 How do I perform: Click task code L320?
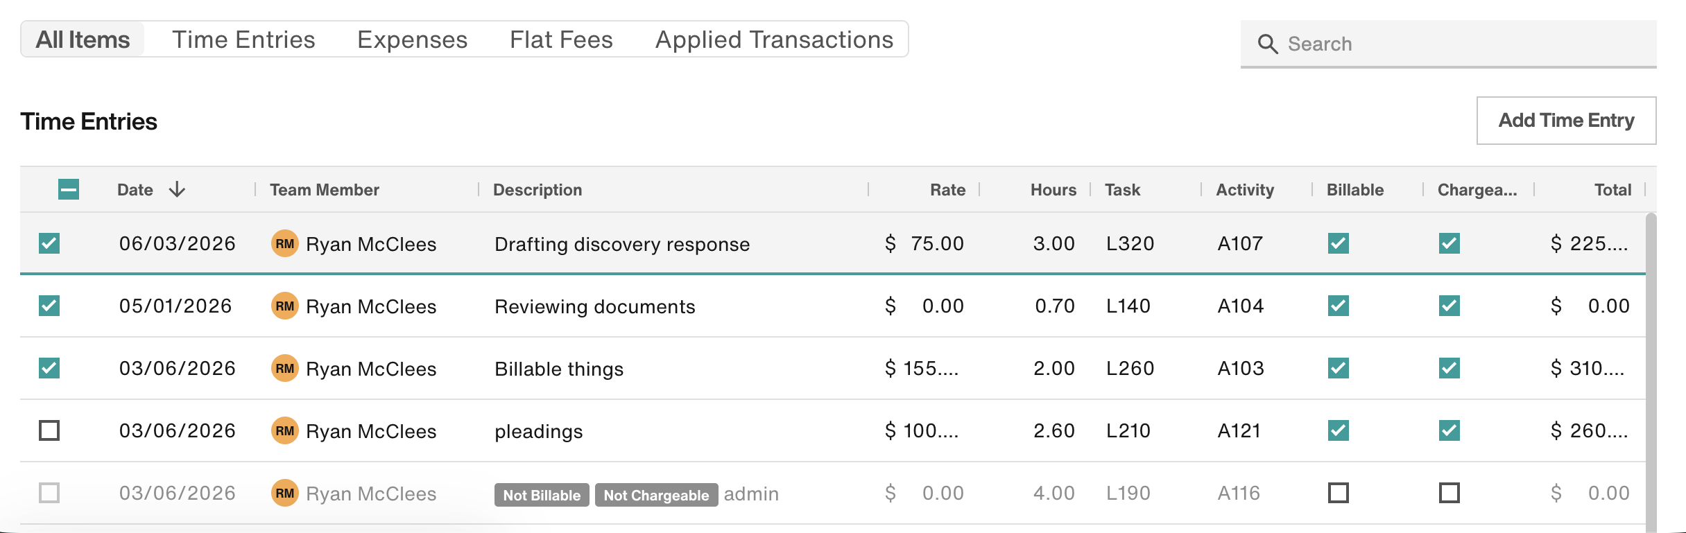1130,244
